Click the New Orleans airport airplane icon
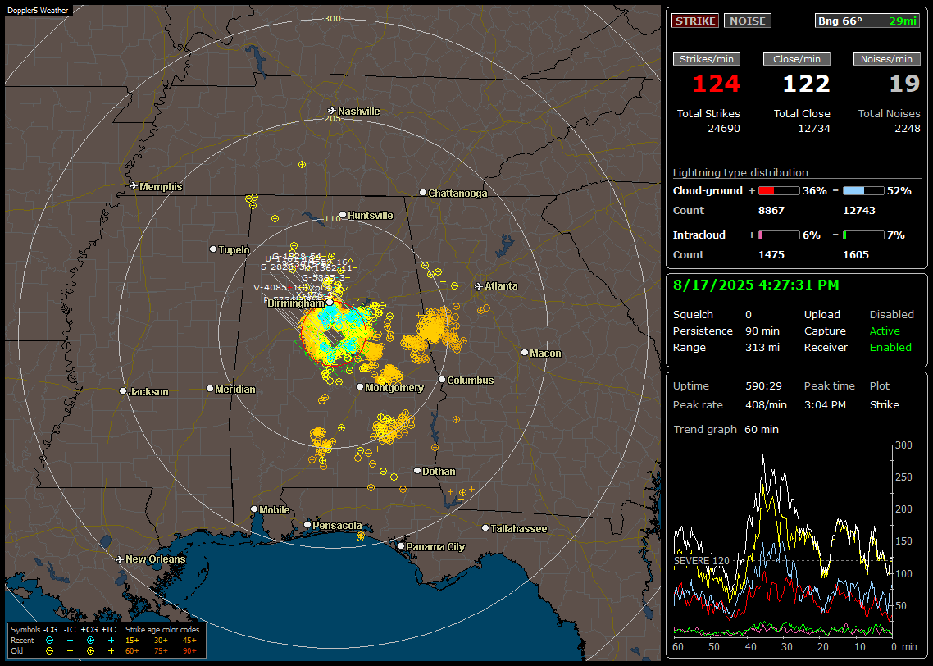 coord(120,559)
